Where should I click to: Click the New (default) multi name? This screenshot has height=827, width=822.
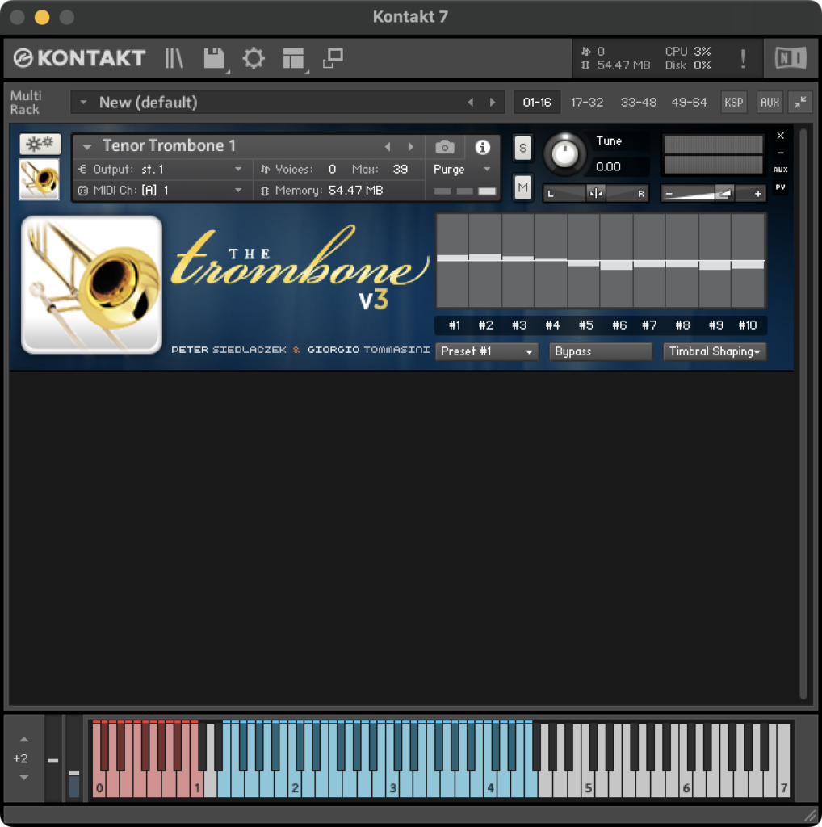(x=148, y=103)
